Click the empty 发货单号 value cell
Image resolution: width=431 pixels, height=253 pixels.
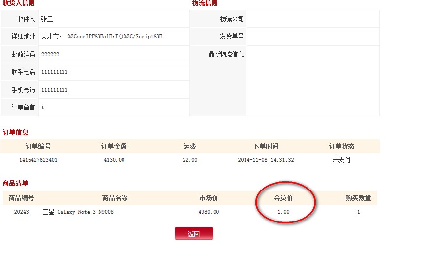point(313,36)
